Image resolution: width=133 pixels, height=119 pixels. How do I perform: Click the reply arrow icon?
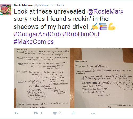click(x=16, y=113)
